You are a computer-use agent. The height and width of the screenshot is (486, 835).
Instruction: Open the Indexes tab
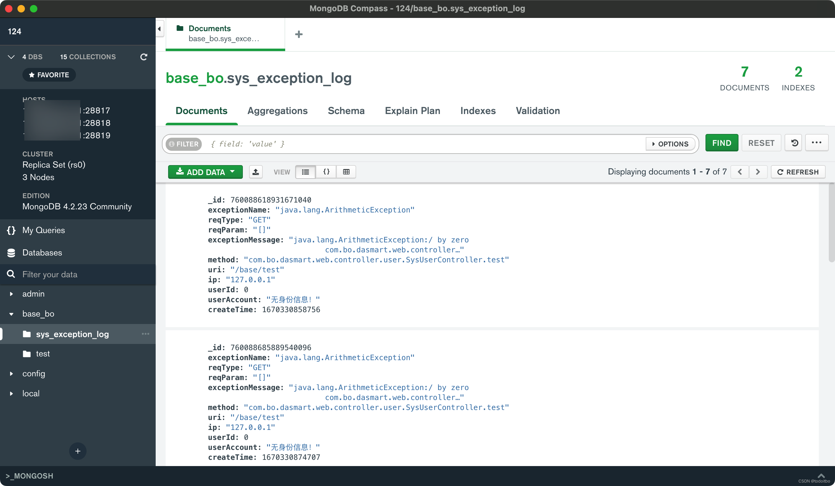coord(478,111)
